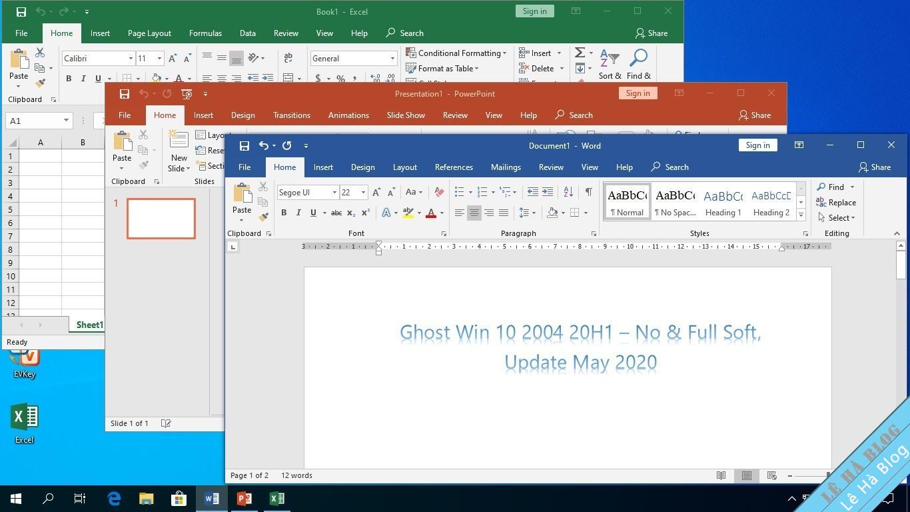This screenshot has width=910, height=512.
Task: Click Sign in on Word title bar
Action: [x=757, y=145]
